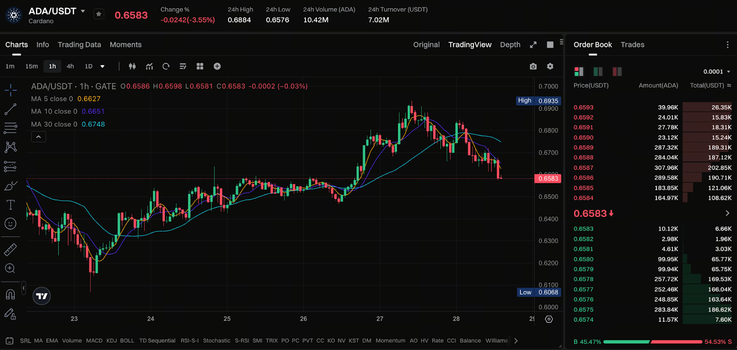Switch to the Trades tab
The image size is (737, 350).
(x=632, y=45)
